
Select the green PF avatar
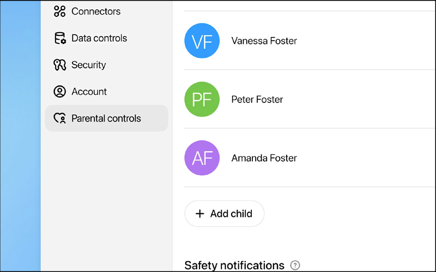pos(202,100)
